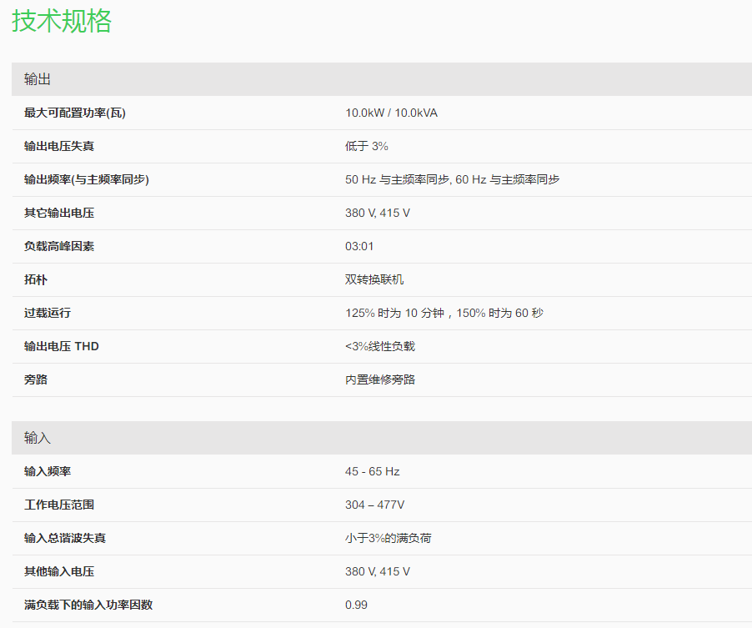Click the 双转换联机 topology value

click(374, 279)
